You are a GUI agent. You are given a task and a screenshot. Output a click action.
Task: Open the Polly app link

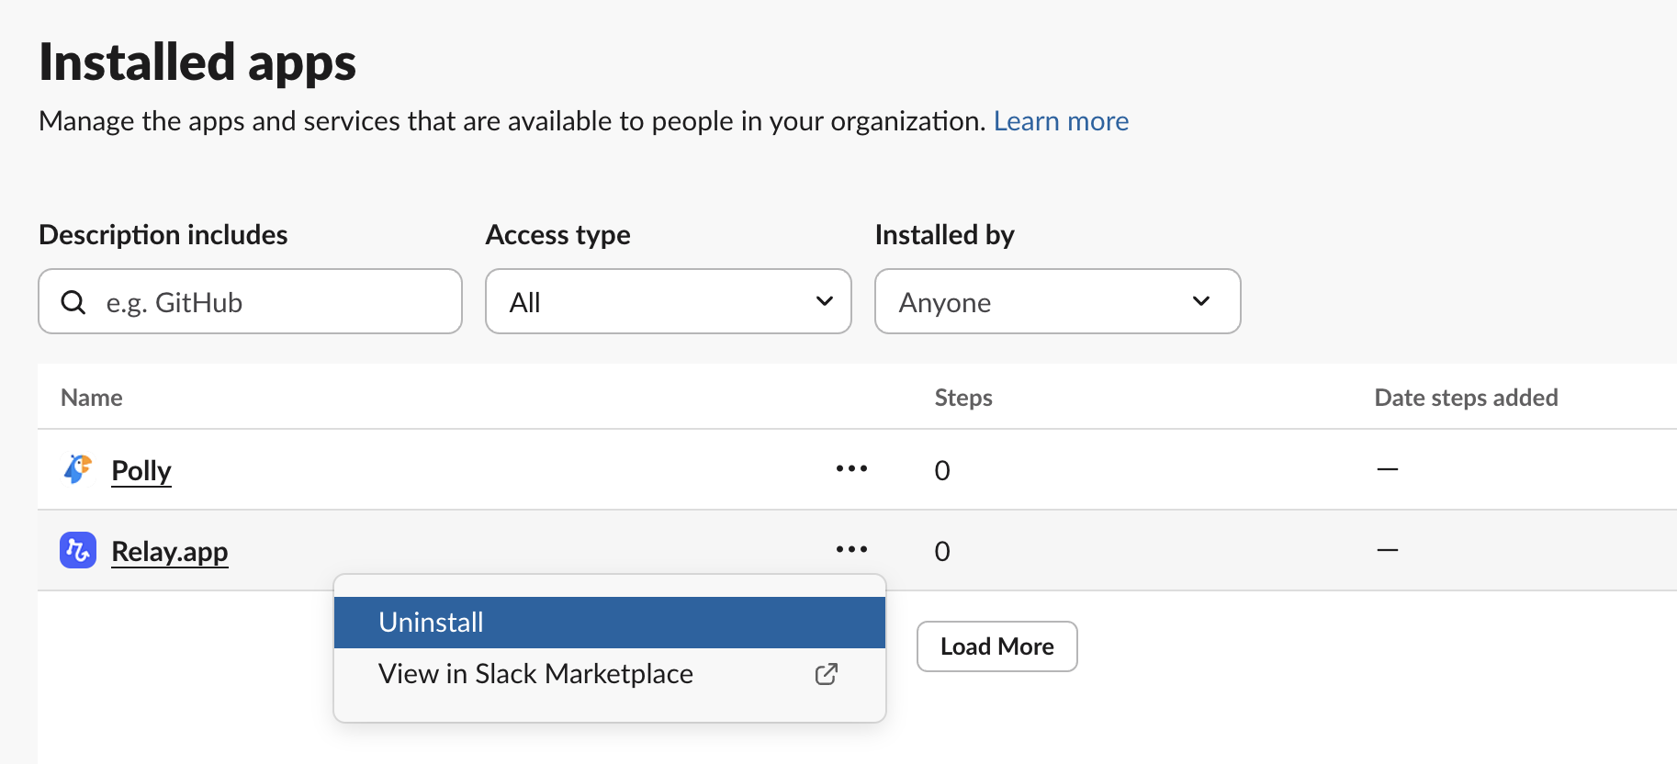(141, 470)
